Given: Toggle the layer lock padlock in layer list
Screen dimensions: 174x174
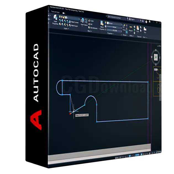Looking at the screenshot, I should pyautogui.click(x=64, y=17).
